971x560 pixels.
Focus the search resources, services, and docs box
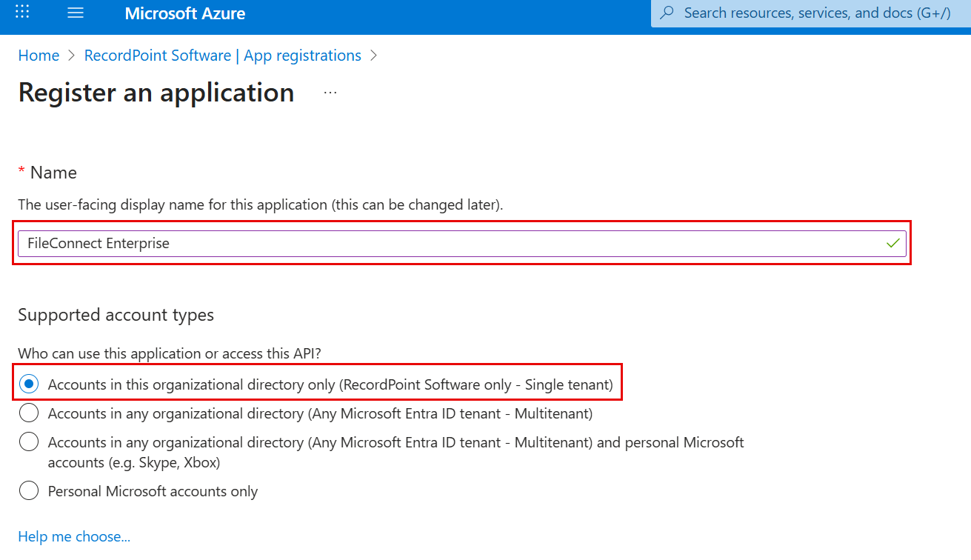(x=815, y=13)
